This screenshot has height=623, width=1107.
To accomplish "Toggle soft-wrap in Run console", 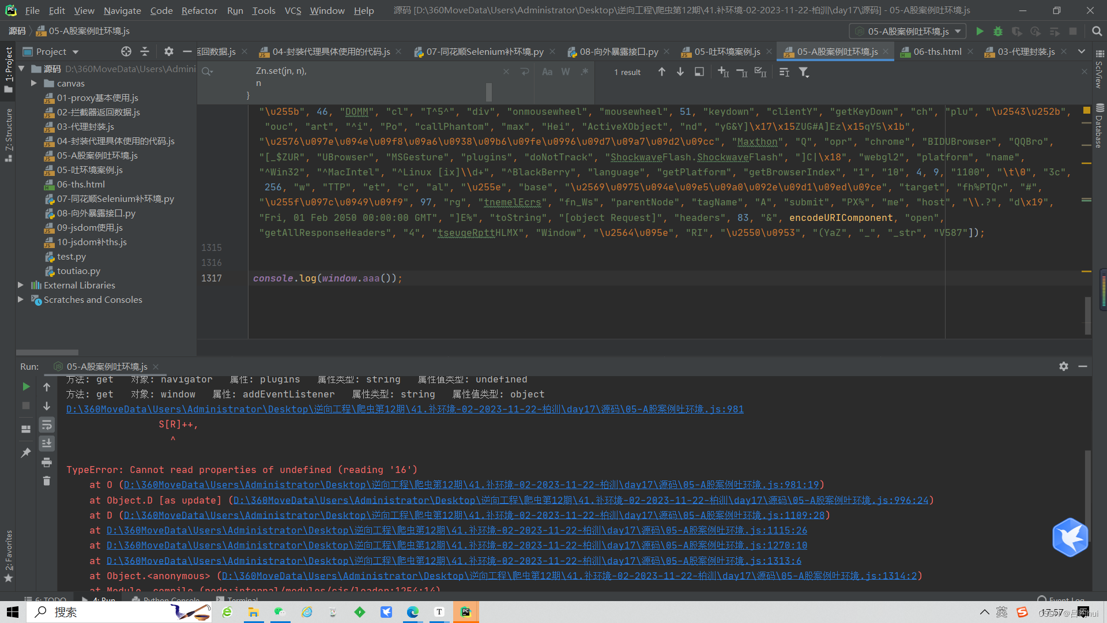I will [x=47, y=425].
